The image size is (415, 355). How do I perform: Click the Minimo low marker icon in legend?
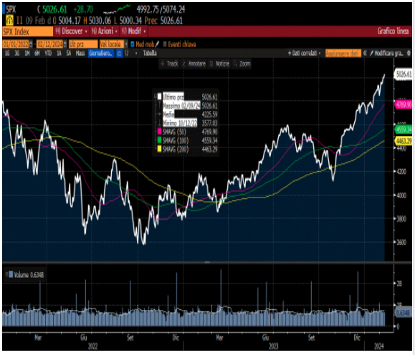click(x=159, y=122)
